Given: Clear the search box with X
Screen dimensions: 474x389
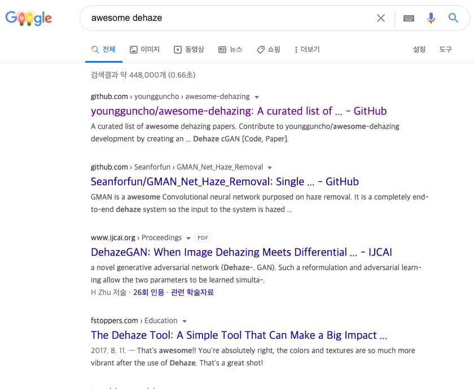Looking at the screenshot, I should 380,18.
